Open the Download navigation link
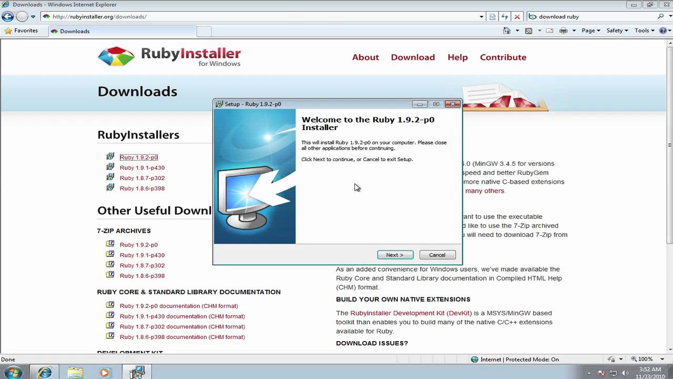Screen dimensions: 673x379 tap(413, 57)
